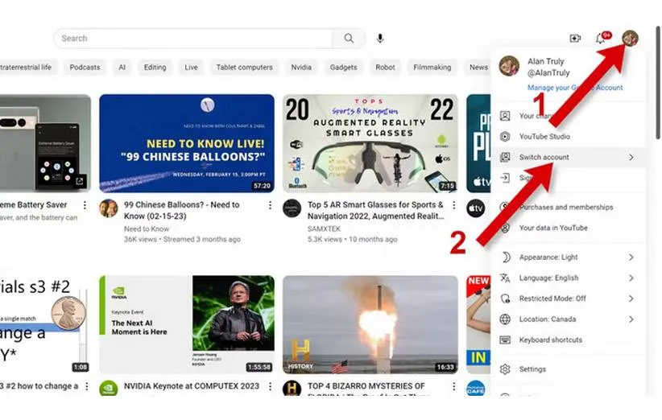Screen dimensions: 662x420
Task: Select the Filmmaking filter chip
Action: 432,68
